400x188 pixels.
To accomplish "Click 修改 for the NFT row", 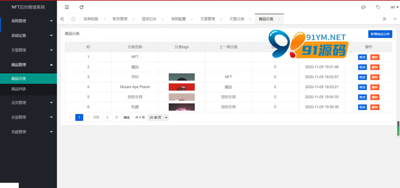I will click(362, 57).
